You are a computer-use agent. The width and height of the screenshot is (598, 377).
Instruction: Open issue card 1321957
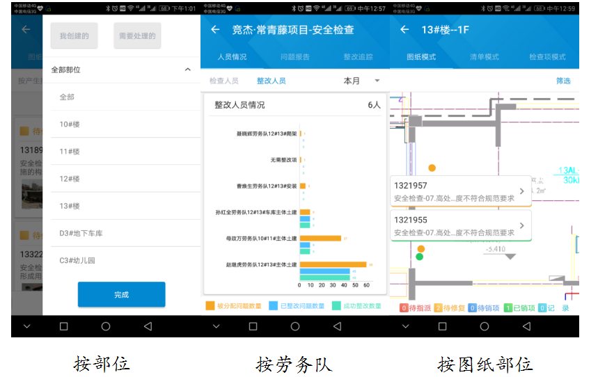pyautogui.click(x=461, y=191)
